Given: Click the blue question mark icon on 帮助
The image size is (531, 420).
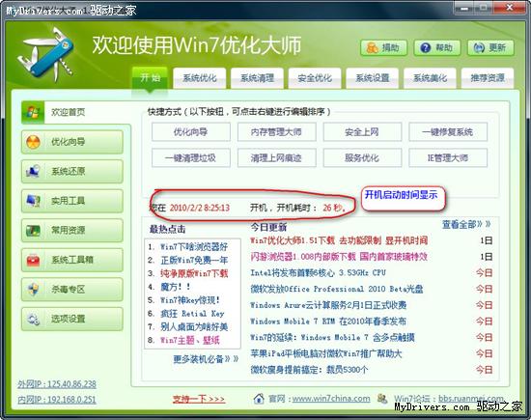Looking at the screenshot, I should pyautogui.click(x=426, y=47).
